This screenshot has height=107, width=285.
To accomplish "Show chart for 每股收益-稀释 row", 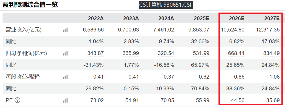I will coord(65,77).
